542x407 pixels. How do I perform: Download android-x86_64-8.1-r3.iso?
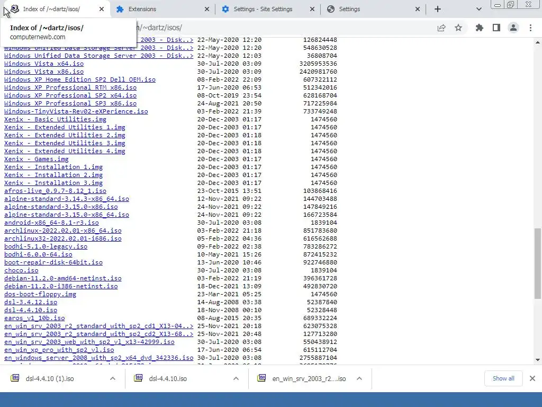coord(51,223)
